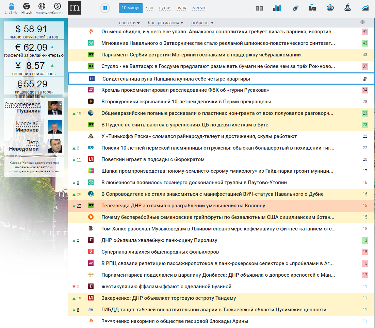This screenshot has height=328, width=375.
Task: Click the yellow cross source icon beside Парламентариев
Action: 91,275
